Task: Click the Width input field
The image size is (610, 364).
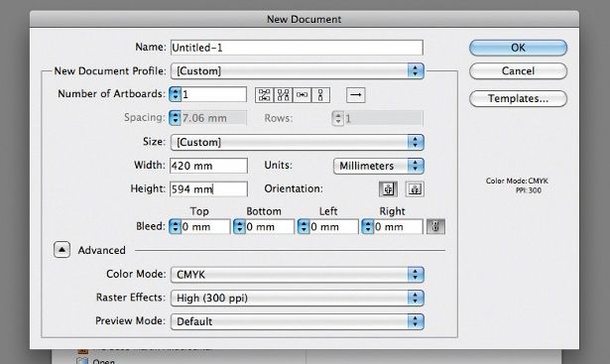Action: coord(208,166)
